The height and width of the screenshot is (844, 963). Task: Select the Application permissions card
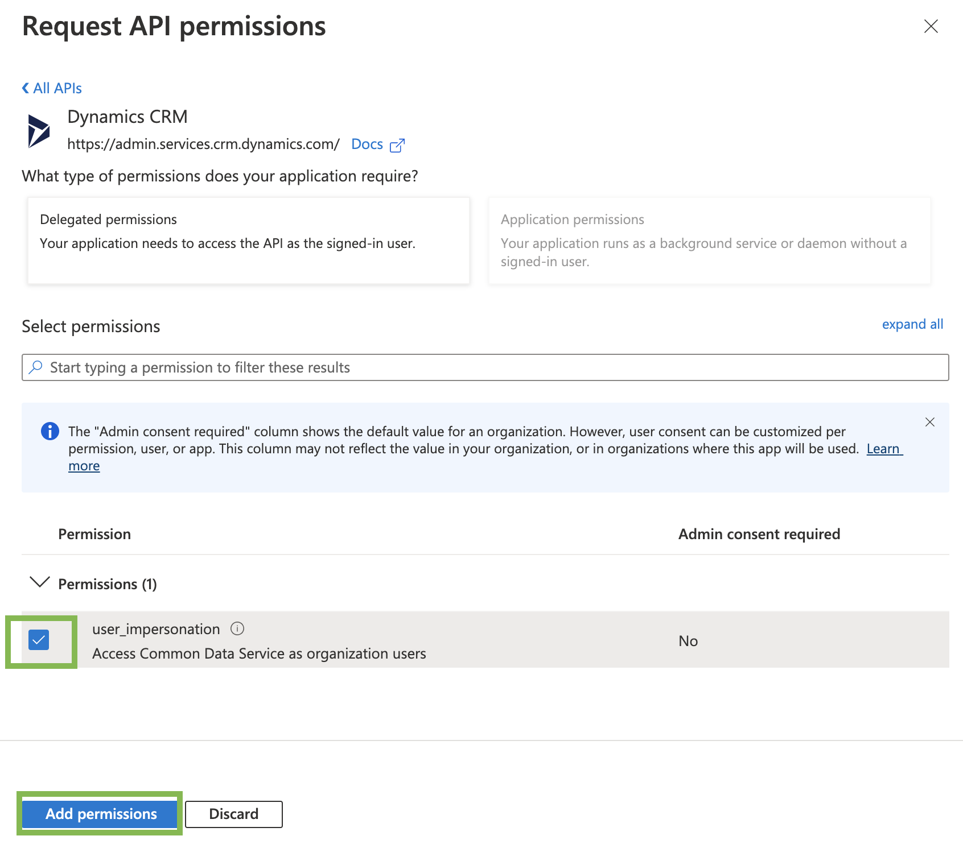[709, 241]
